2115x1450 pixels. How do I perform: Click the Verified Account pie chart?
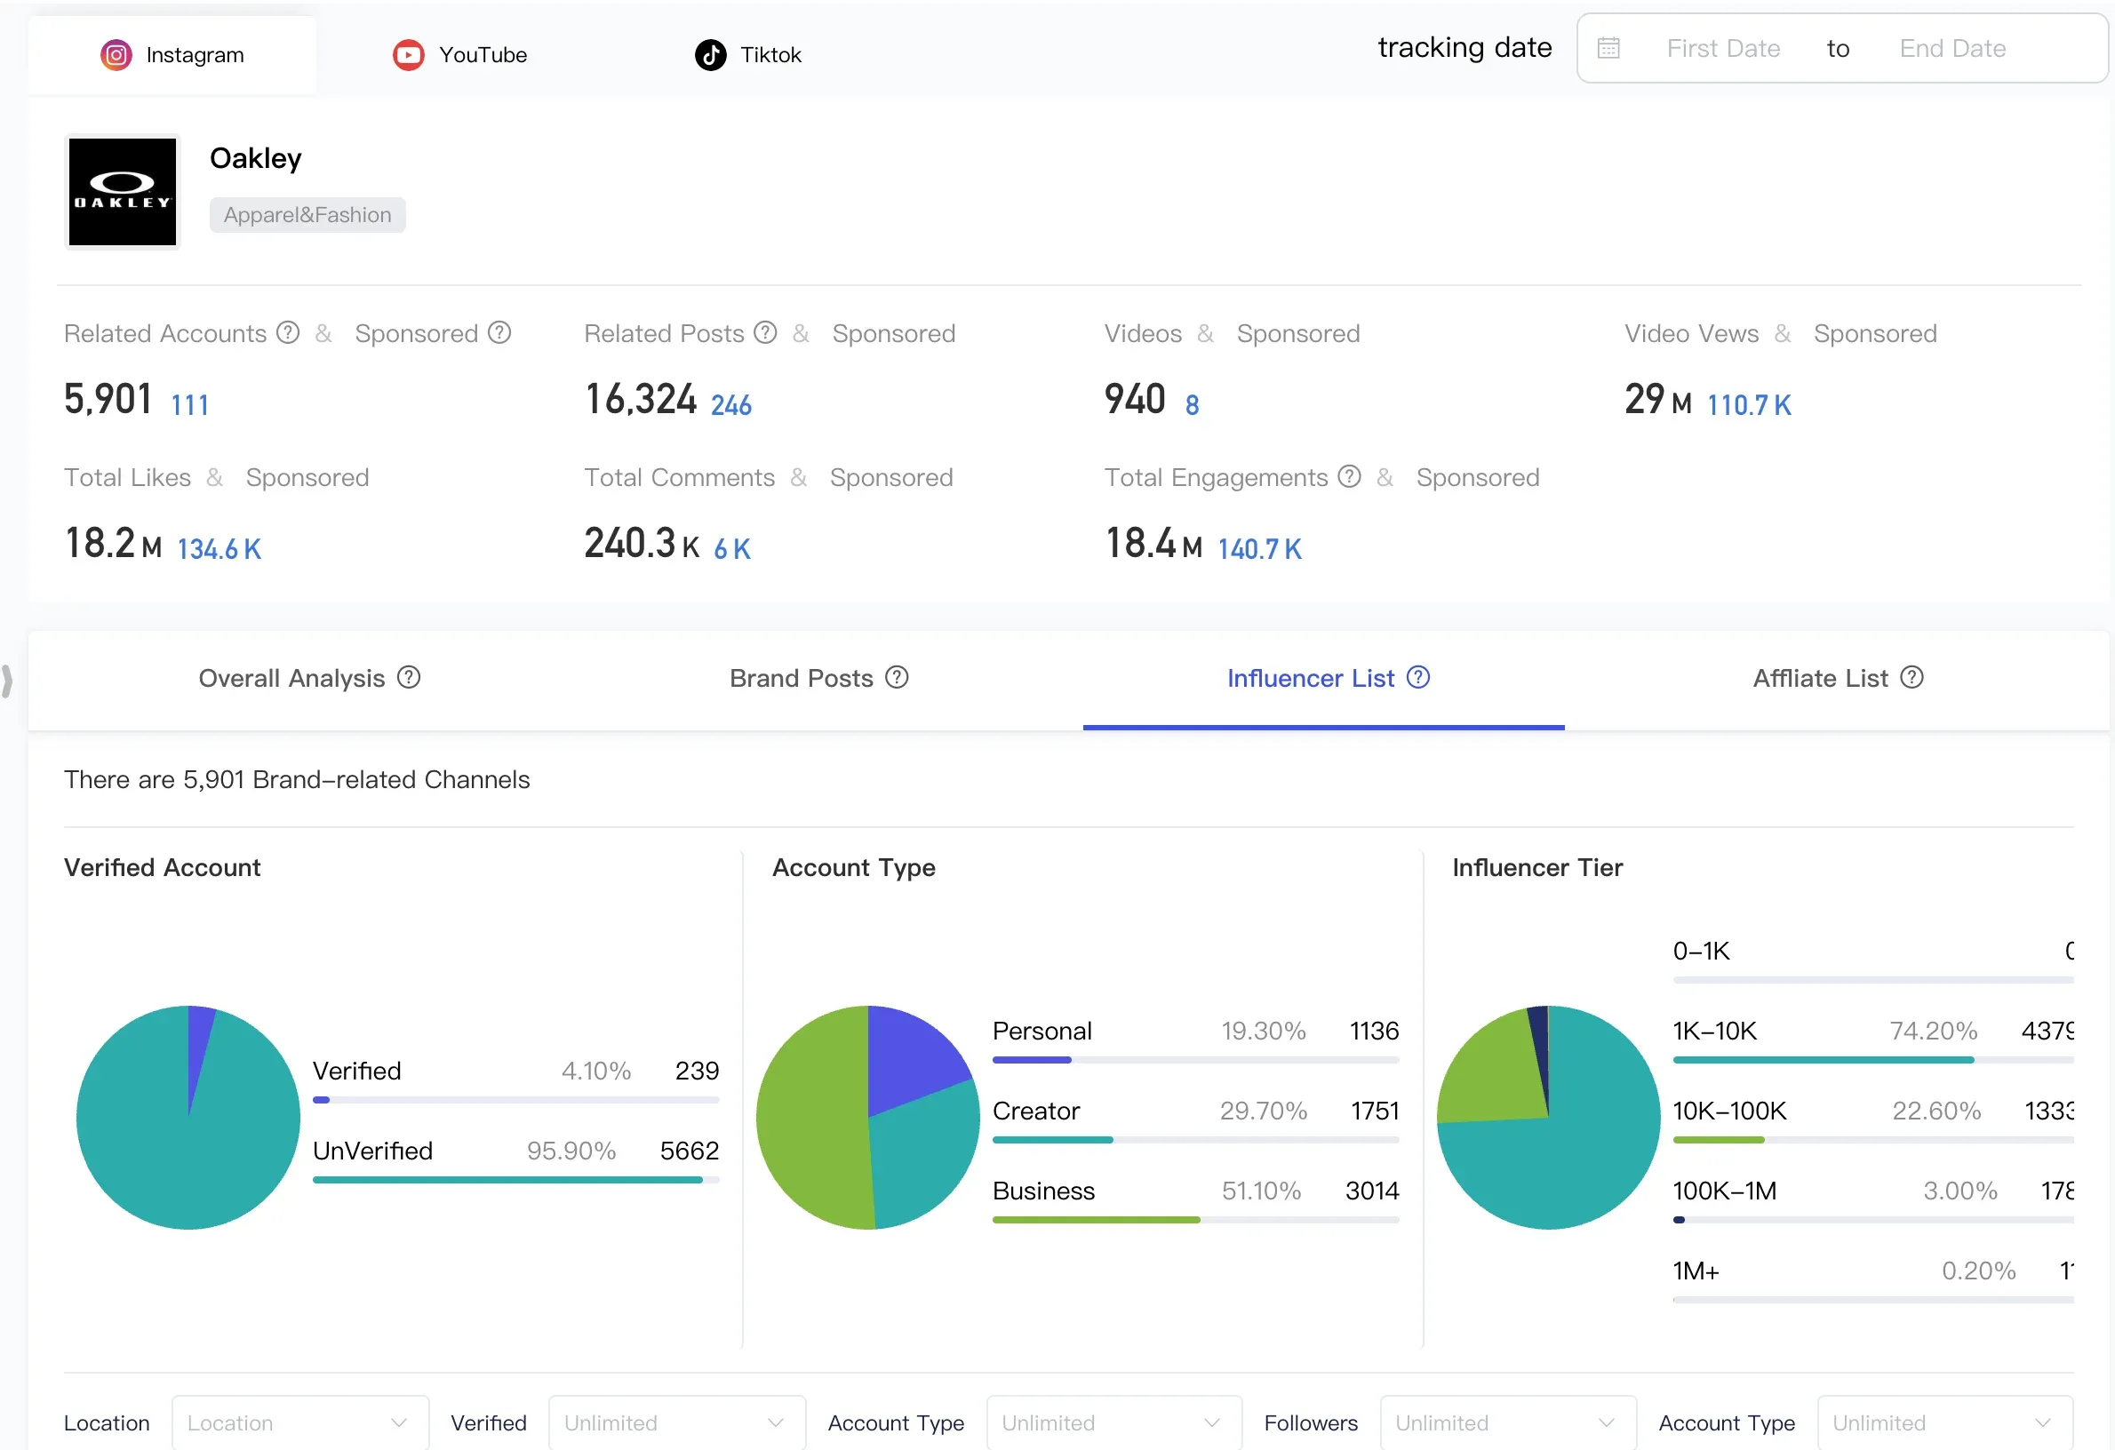pyautogui.click(x=188, y=1117)
